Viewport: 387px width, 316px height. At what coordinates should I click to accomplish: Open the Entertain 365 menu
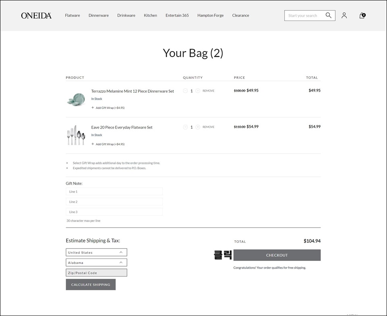(177, 15)
